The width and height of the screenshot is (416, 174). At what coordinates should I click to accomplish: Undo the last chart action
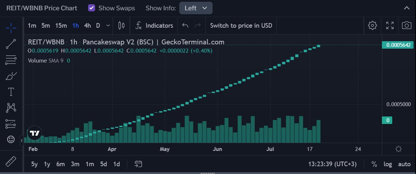pyautogui.click(x=185, y=26)
